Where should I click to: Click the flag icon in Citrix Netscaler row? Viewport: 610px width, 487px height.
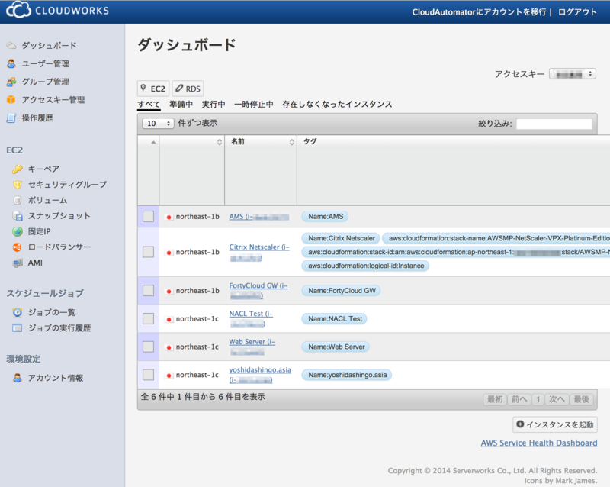169,253
